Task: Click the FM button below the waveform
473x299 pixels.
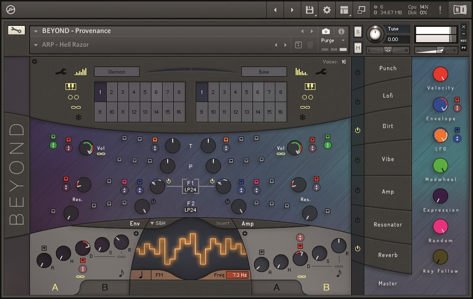Action: [x=159, y=275]
